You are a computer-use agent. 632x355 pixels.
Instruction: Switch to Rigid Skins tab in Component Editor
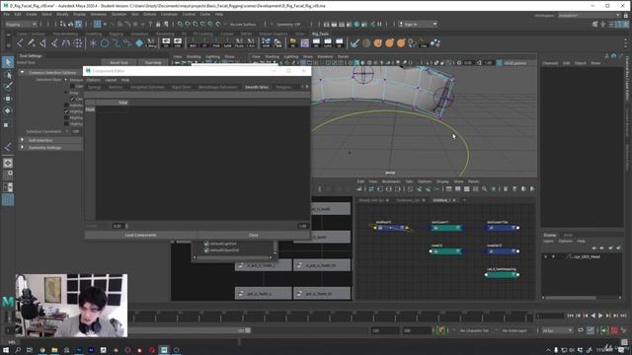coord(182,87)
